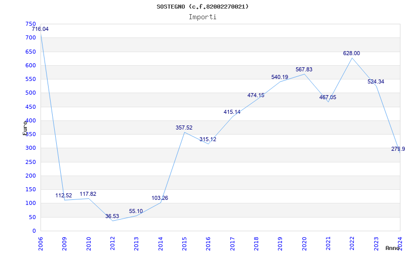Click the 2010 year tick label
This screenshot has width=405, height=253.
pyautogui.click(x=89, y=244)
